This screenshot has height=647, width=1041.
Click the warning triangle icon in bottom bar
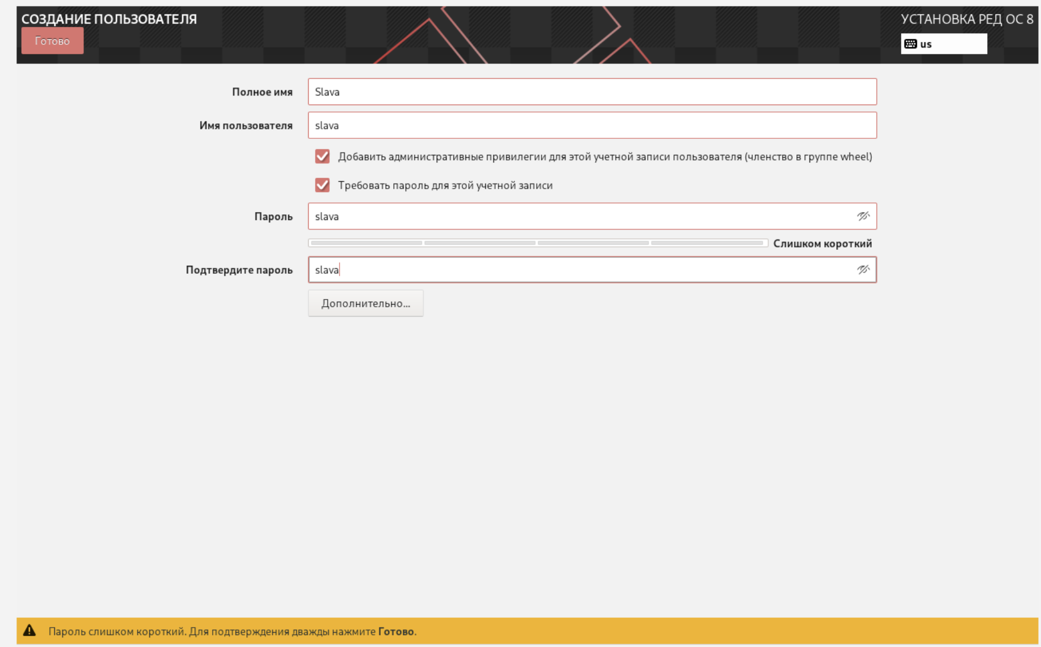pyautogui.click(x=29, y=630)
